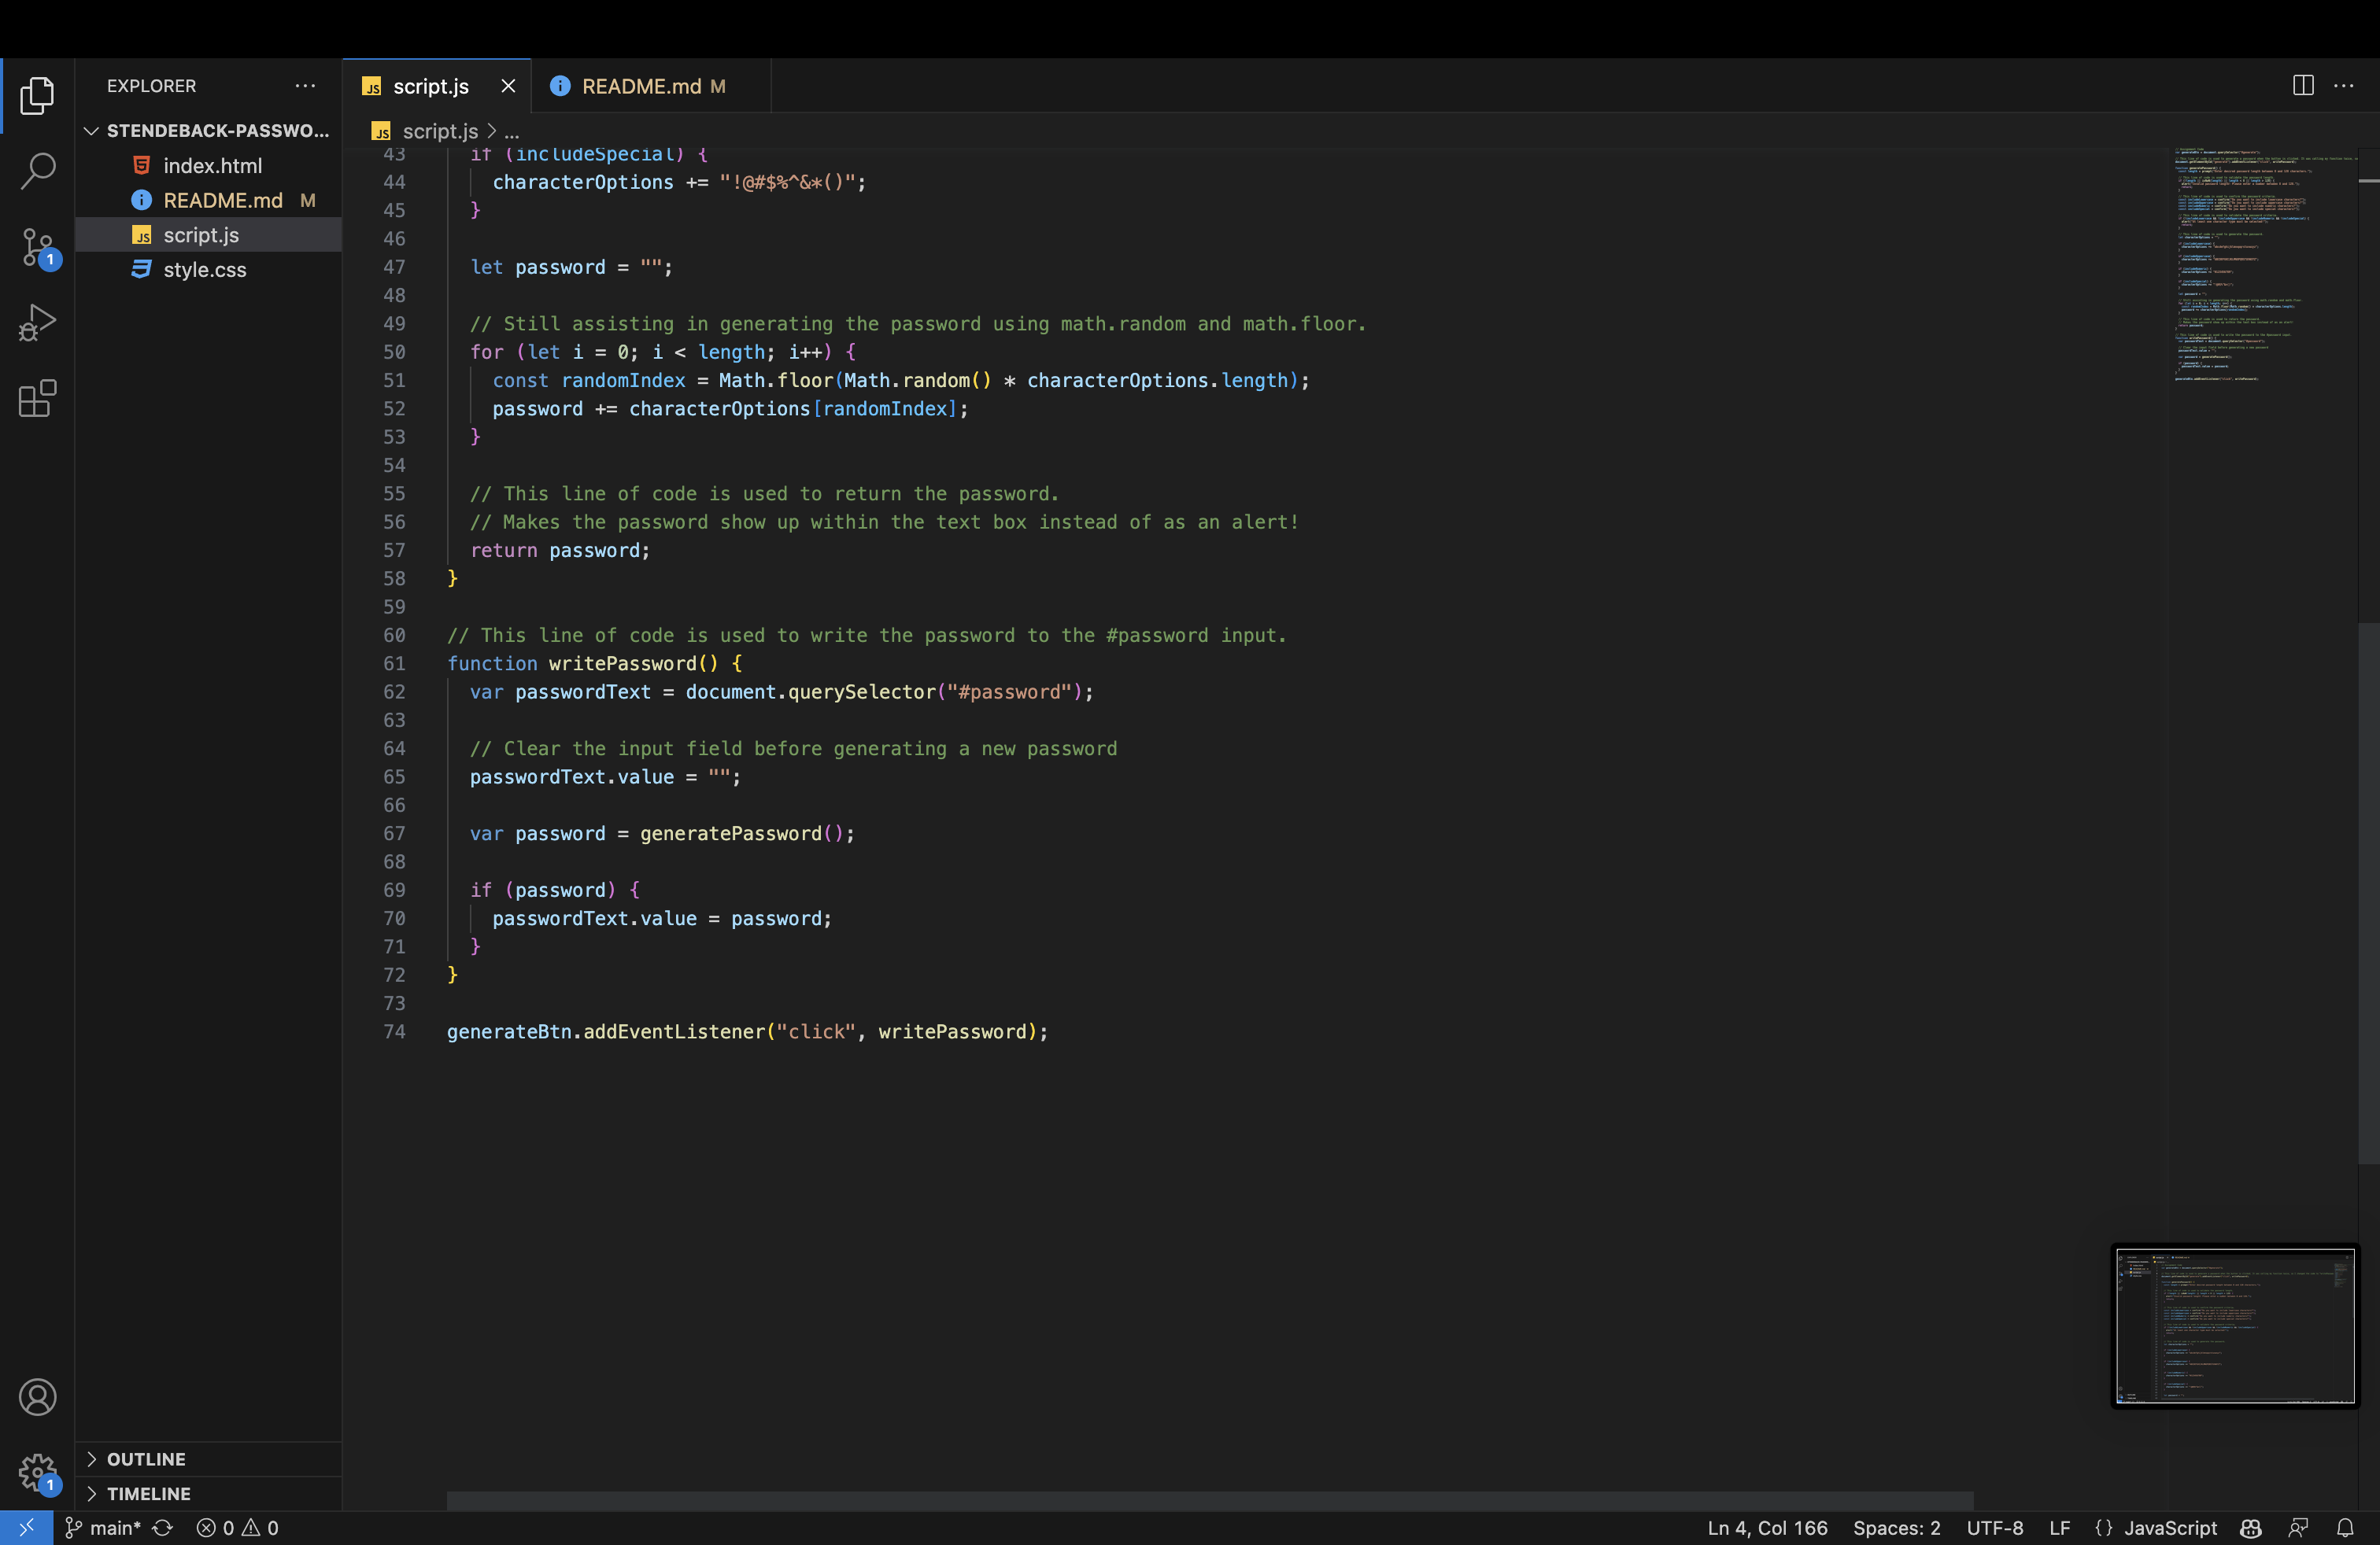Open the Search view in the activity bar
Image resolution: width=2380 pixels, height=1545 pixels.
(x=38, y=171)
